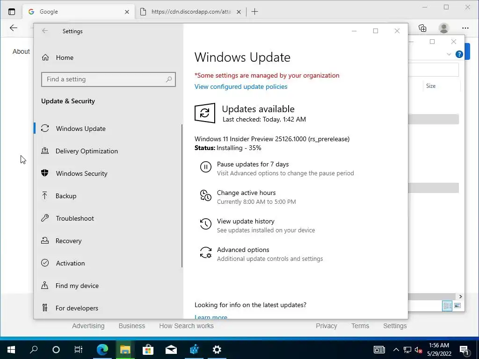Click the About link on Google page
The image size is (479, 359).
[21, 51]
